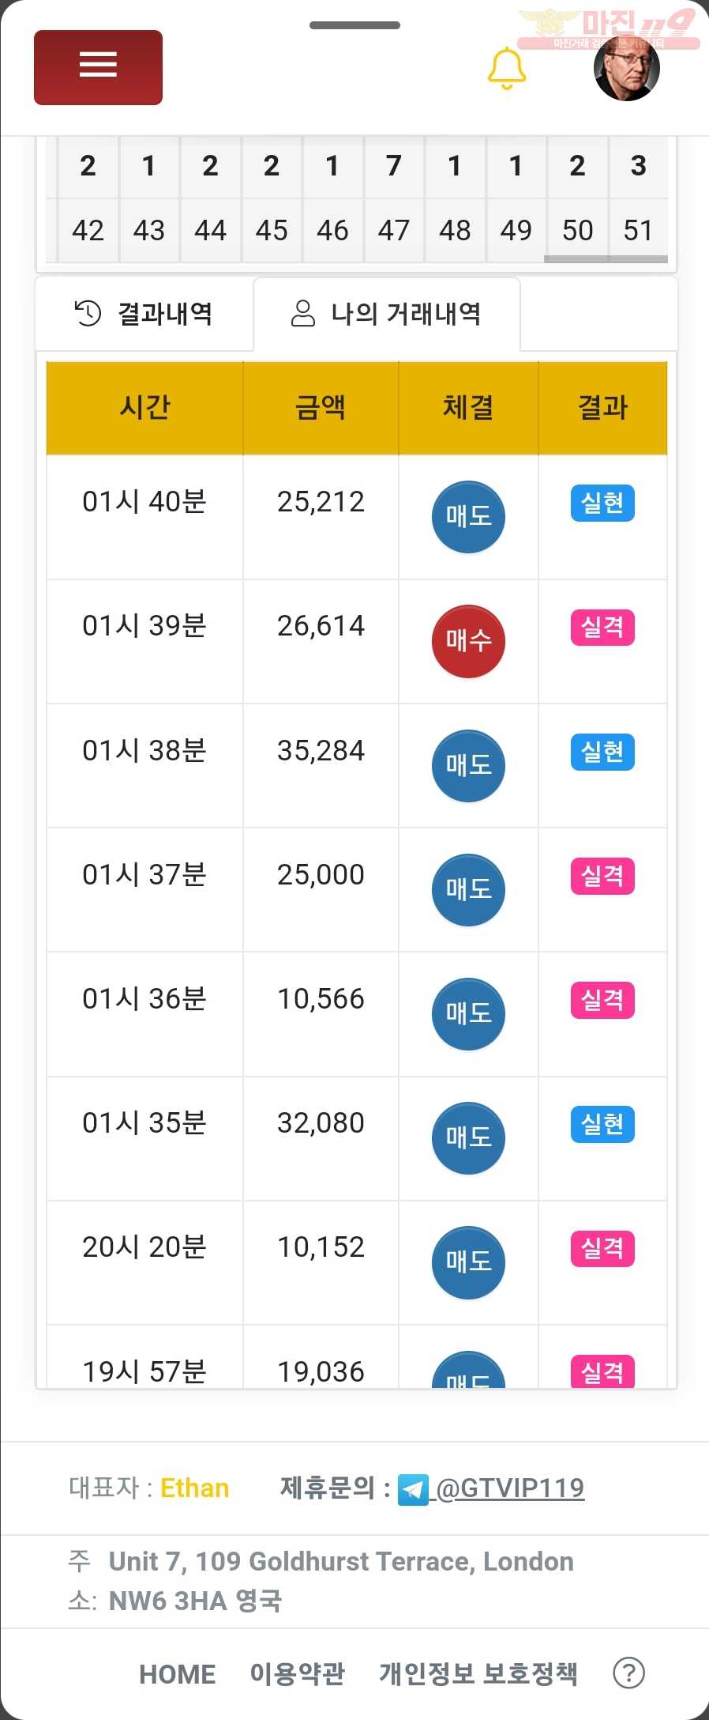Switch to the 결과내역 tab

[144, 314]
